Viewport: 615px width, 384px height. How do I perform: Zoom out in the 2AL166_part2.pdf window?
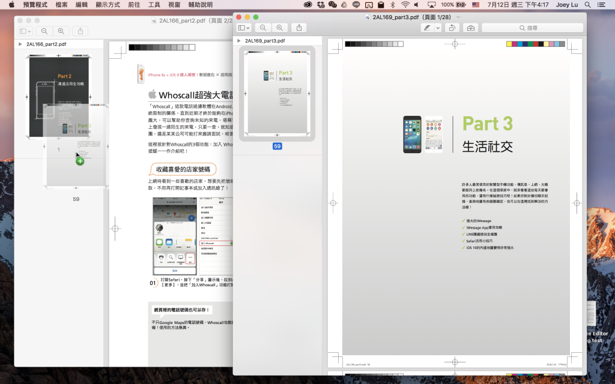44,31
